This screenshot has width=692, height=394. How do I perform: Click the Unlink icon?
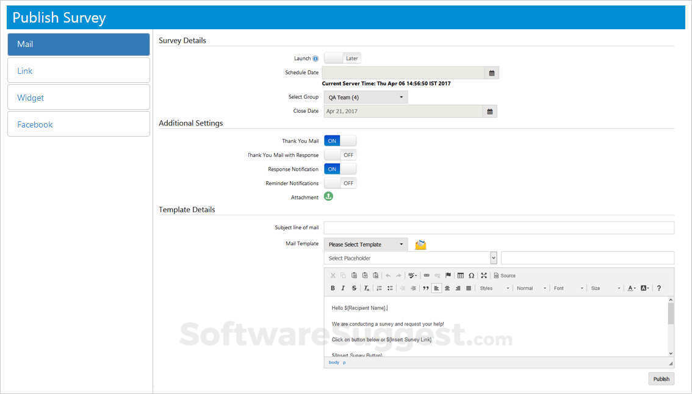point(438,275)
